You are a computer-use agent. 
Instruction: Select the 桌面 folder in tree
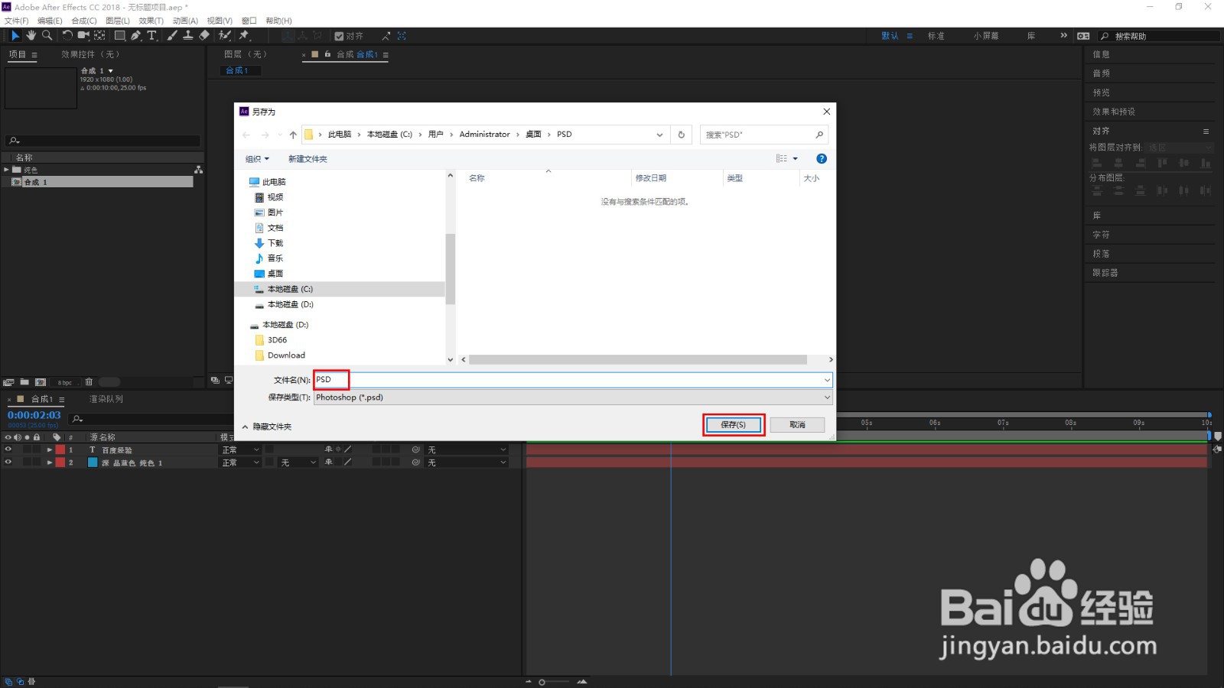pos(275,274)
